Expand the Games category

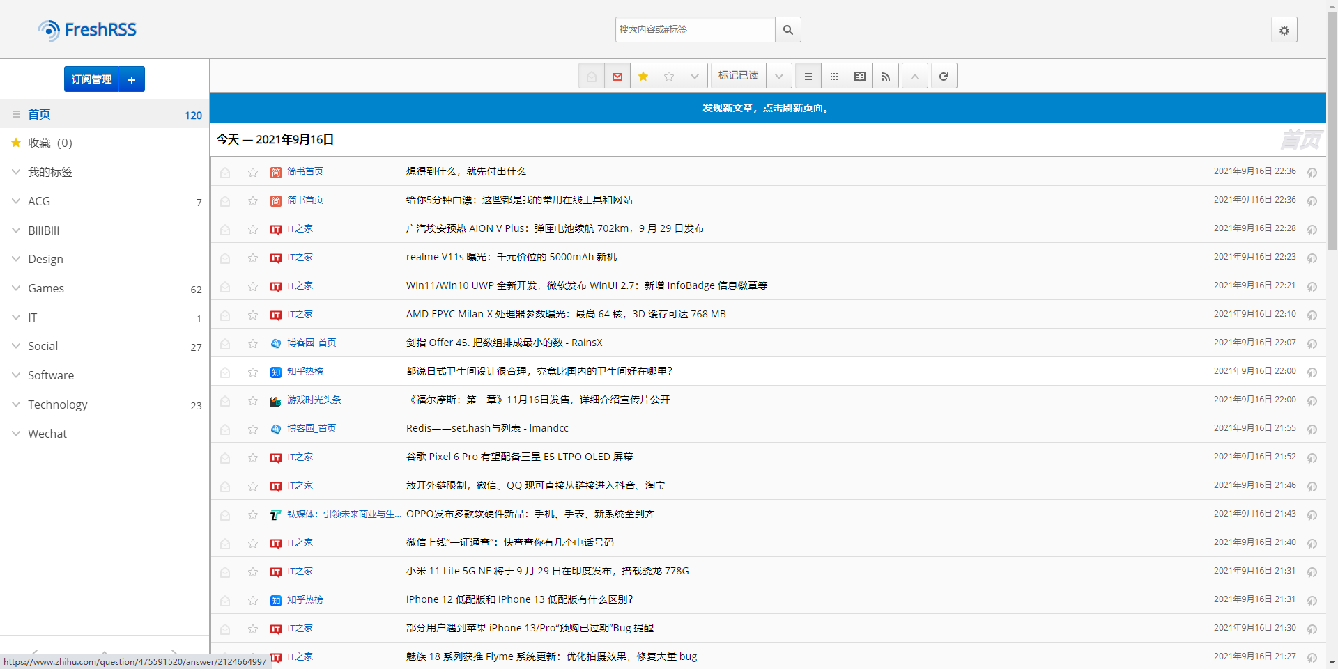point(16,288)
